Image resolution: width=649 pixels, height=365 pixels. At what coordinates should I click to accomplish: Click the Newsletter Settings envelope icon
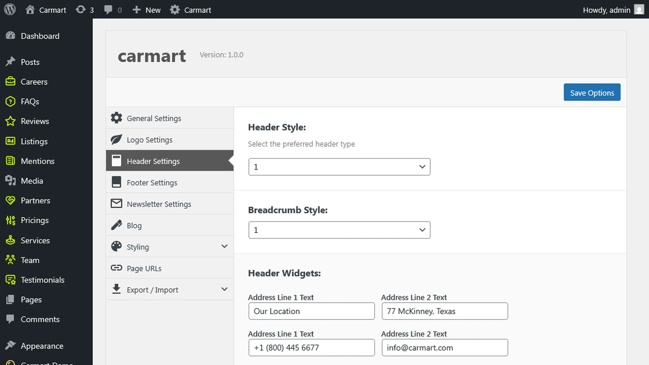click(x=116, y=203)
